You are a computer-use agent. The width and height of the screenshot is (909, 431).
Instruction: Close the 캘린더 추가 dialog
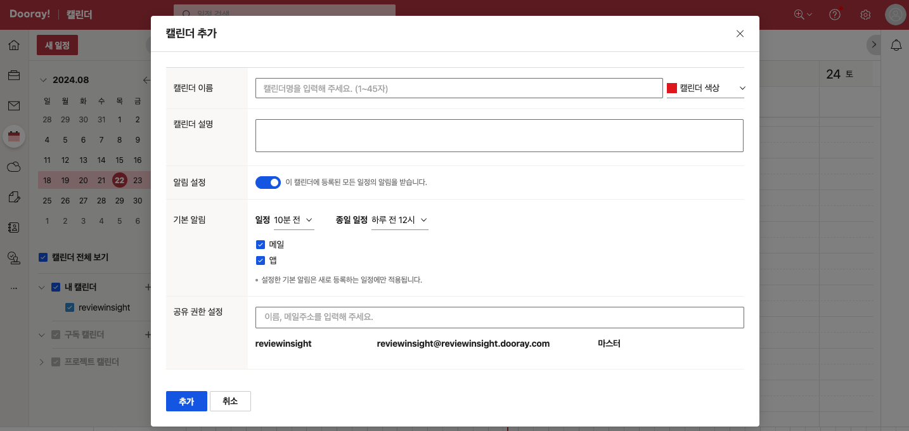(740, 34)
